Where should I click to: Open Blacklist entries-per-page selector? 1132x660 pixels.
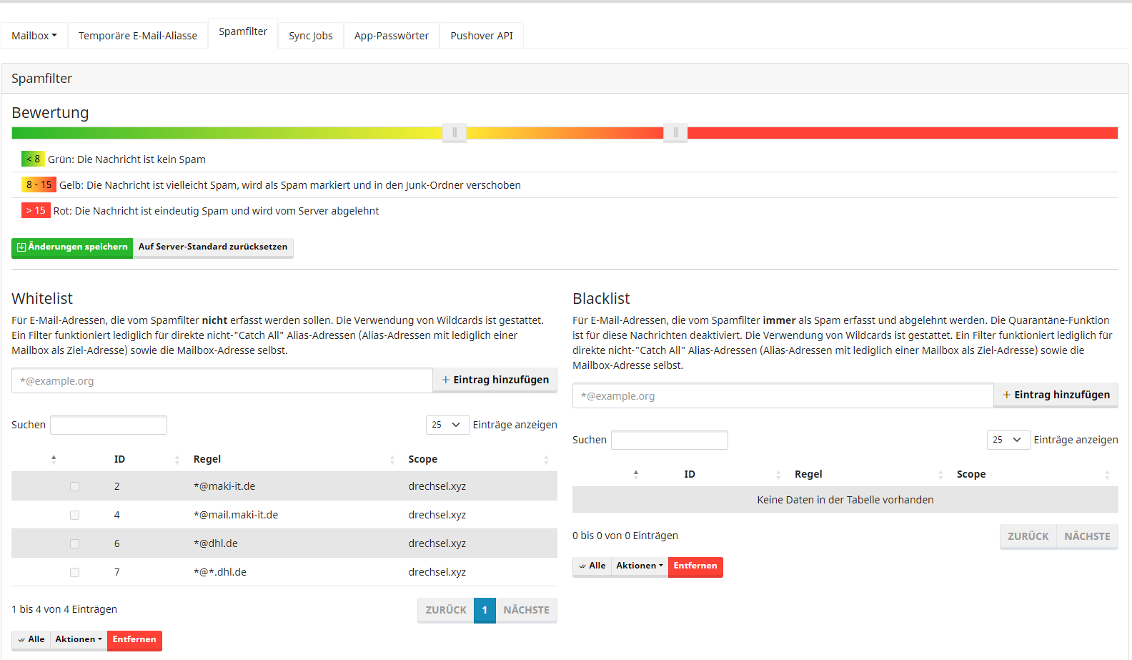point(1008,440)
